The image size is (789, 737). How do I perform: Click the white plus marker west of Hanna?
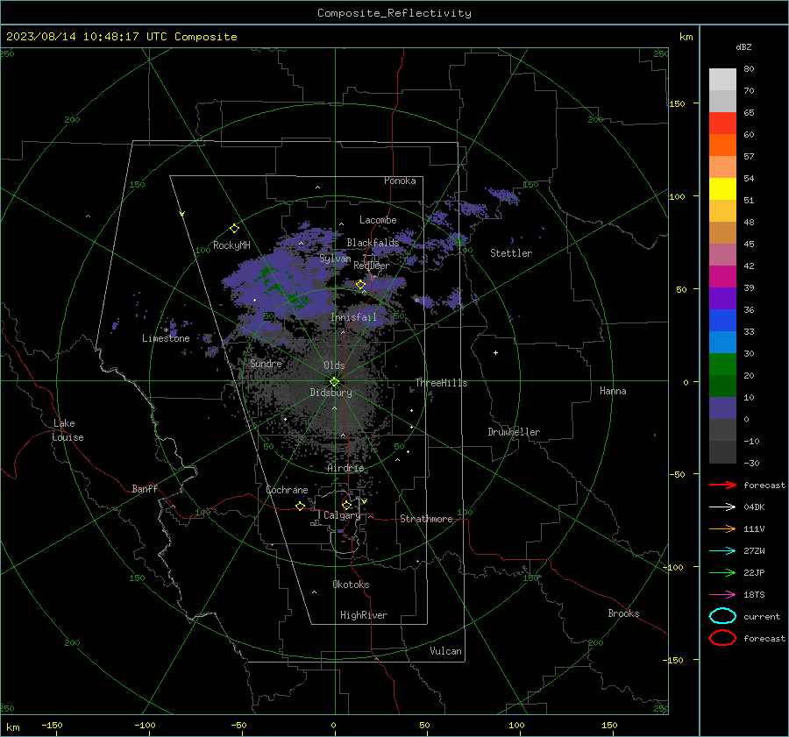pos(495,352)
